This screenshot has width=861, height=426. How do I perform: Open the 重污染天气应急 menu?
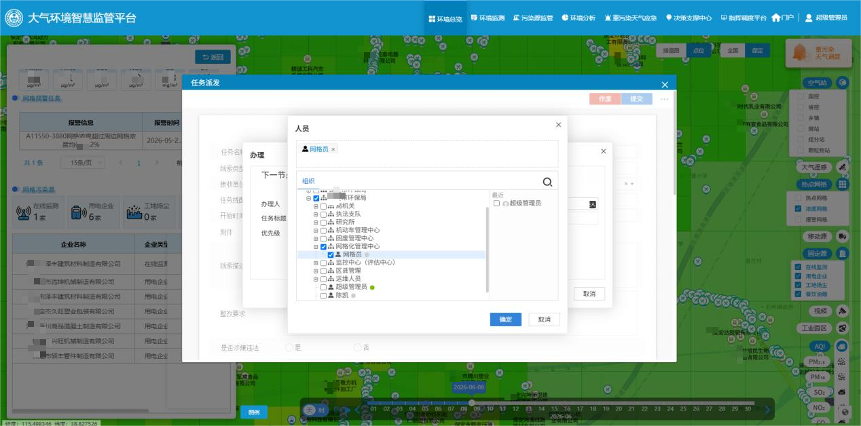630,18
